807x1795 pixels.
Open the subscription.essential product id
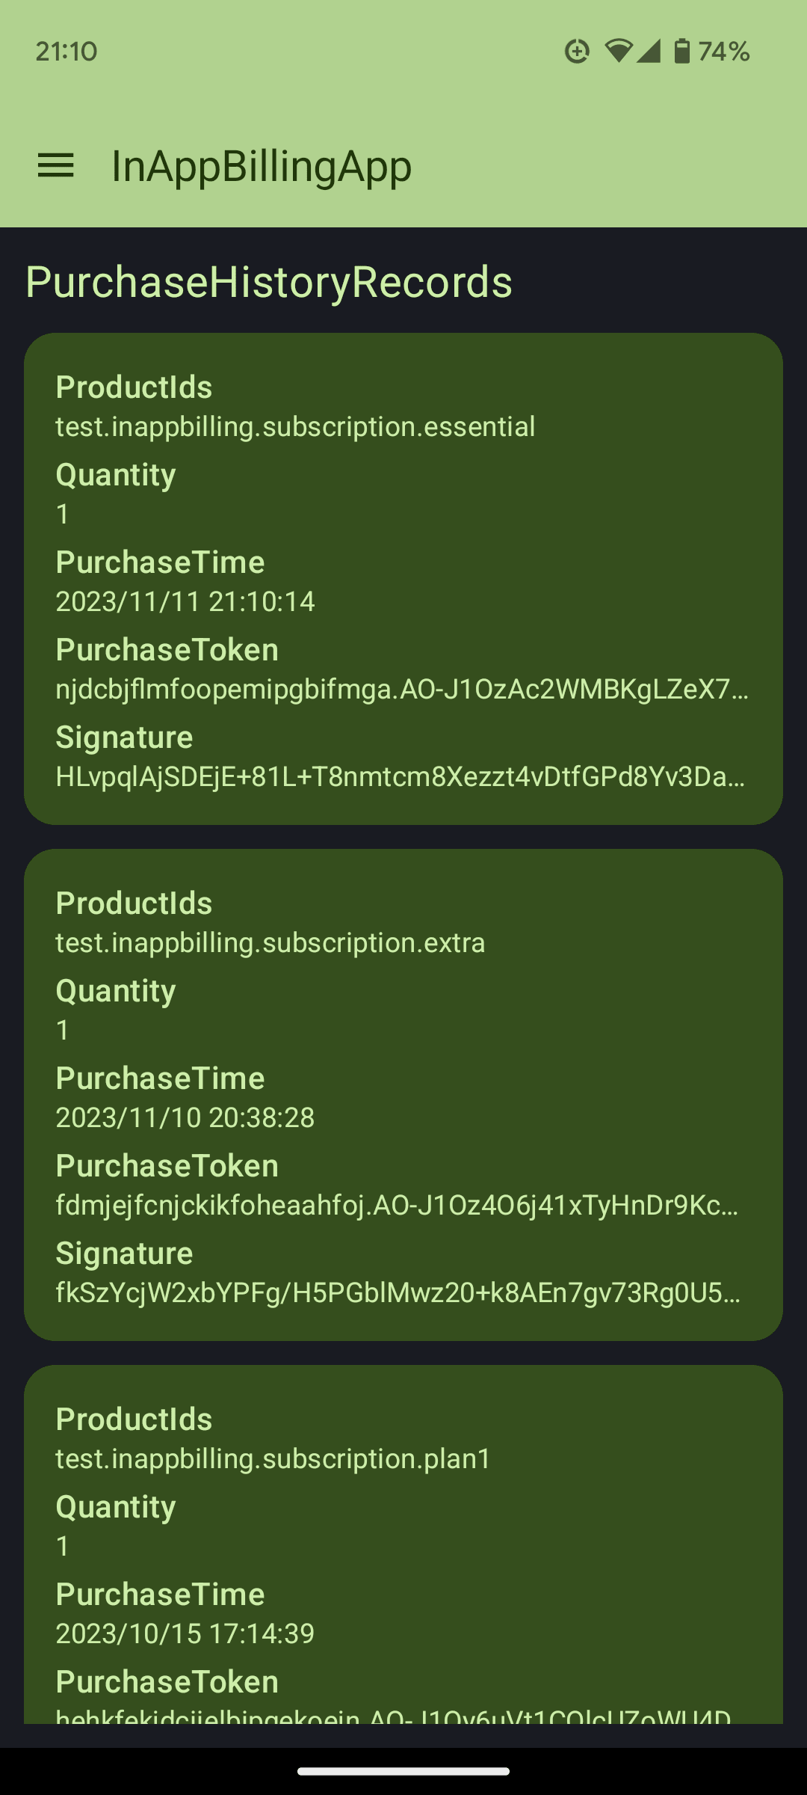(295, 427)
